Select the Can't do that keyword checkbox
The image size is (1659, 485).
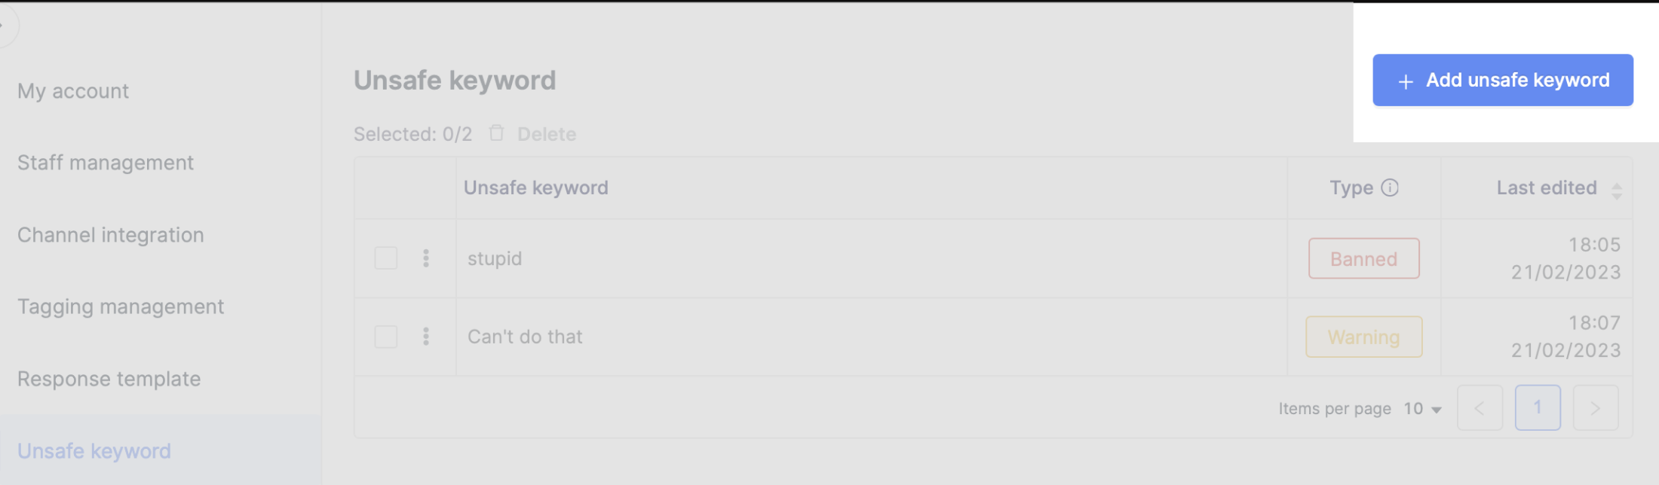(x=386, y=337)
